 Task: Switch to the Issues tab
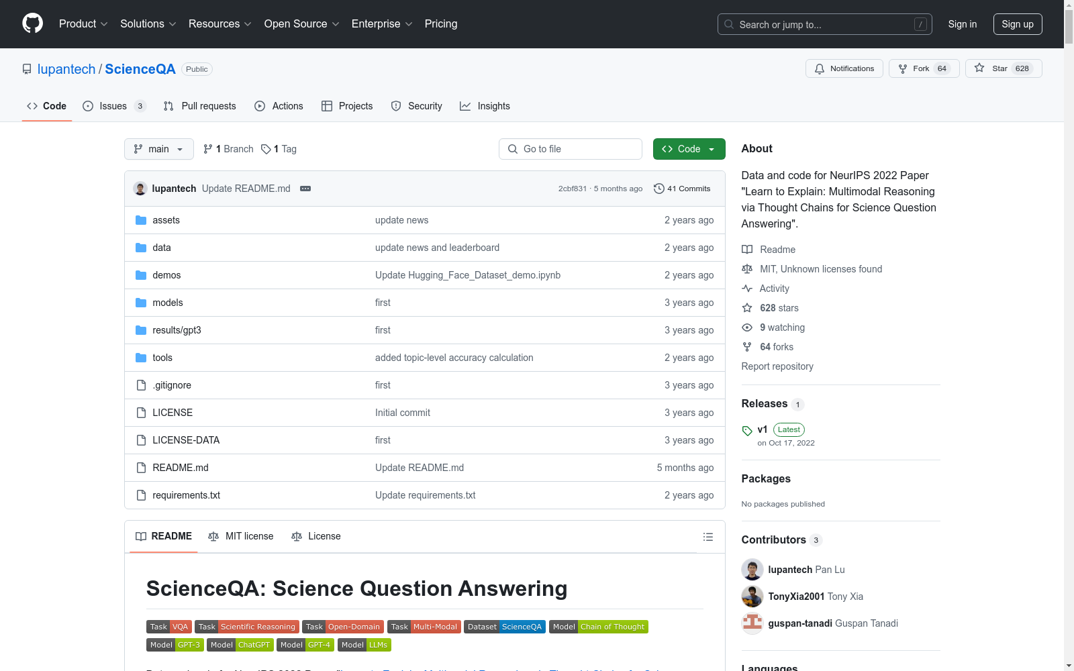point(113,106)
